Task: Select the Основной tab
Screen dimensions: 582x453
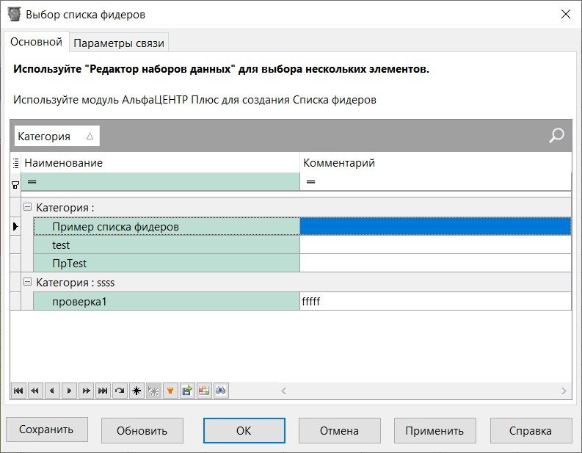Action: [36, 43]
